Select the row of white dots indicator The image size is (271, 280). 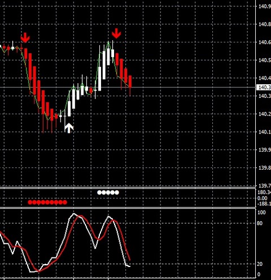coord(108,192)
